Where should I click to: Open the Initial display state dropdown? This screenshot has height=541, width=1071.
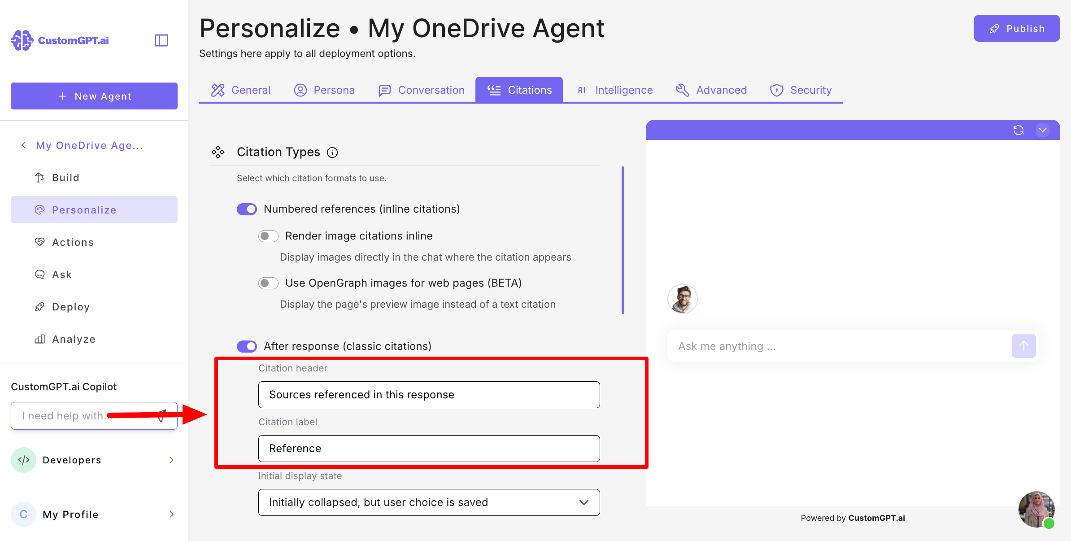(429, 502)
